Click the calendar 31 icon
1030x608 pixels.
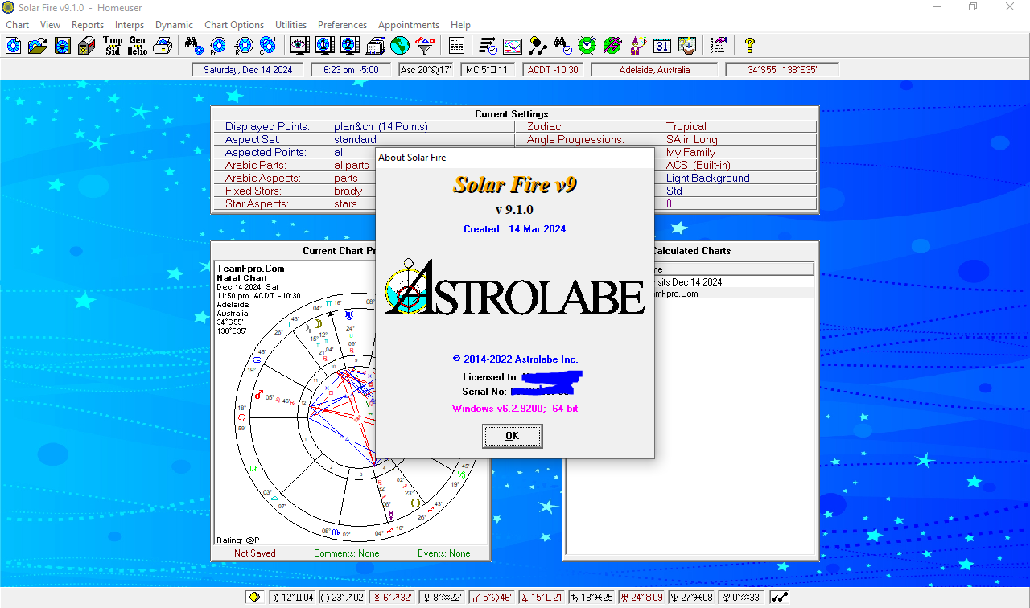click(662, 45)
